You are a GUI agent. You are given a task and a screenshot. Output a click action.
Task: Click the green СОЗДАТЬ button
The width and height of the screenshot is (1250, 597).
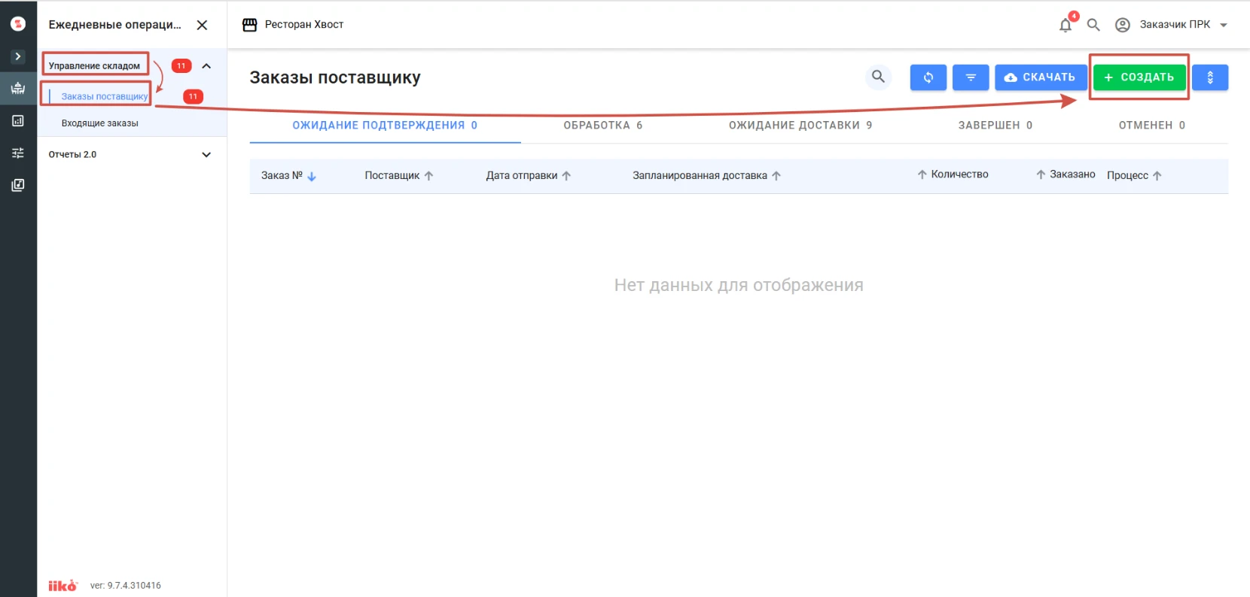pos(1139,77)
